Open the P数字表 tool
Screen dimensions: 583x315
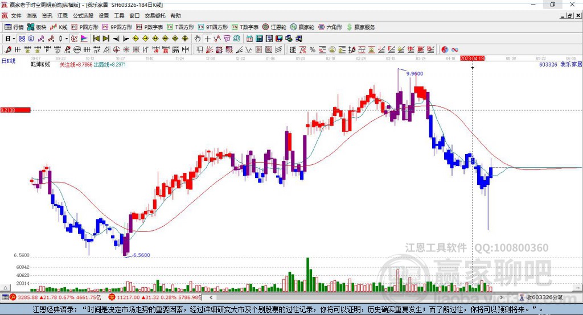[x=150, y=27]
